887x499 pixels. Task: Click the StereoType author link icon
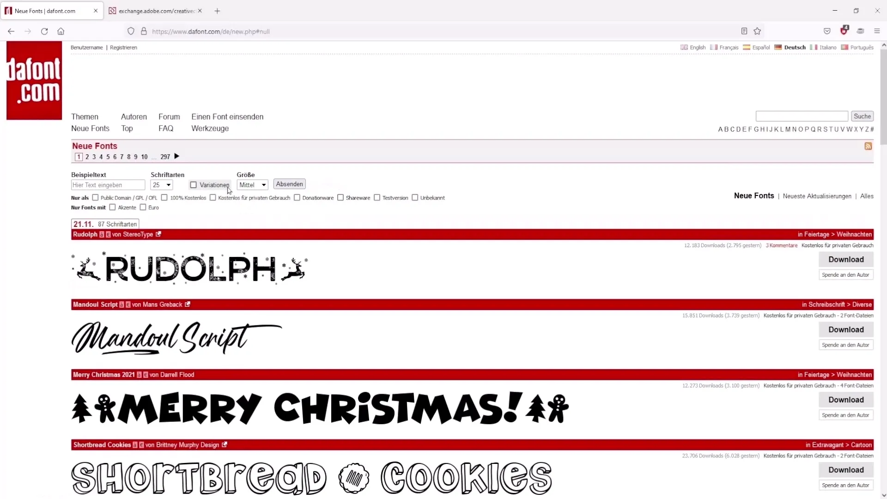click(158, 234)
